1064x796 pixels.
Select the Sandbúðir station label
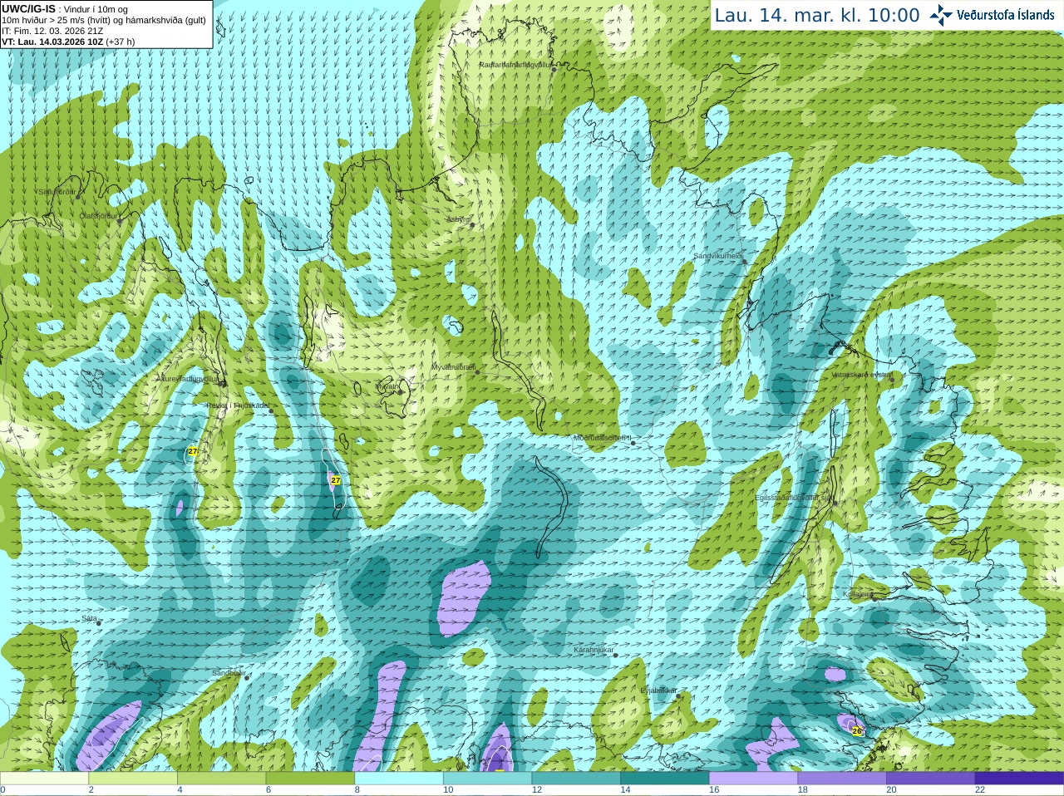click(228, 673)
